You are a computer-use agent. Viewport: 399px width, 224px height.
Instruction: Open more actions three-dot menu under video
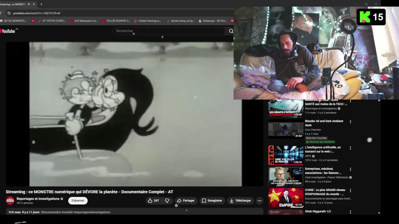point(259,201)
